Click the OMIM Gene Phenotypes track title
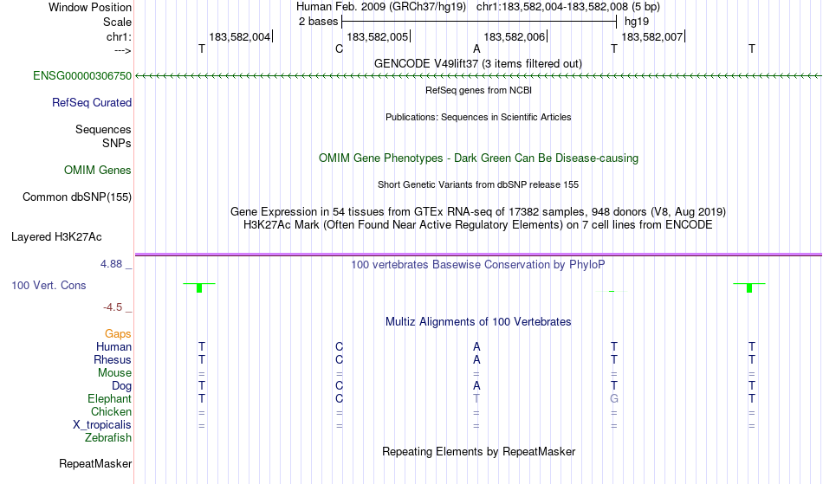Viewport: 823px width, 484px height. point(479,158)
